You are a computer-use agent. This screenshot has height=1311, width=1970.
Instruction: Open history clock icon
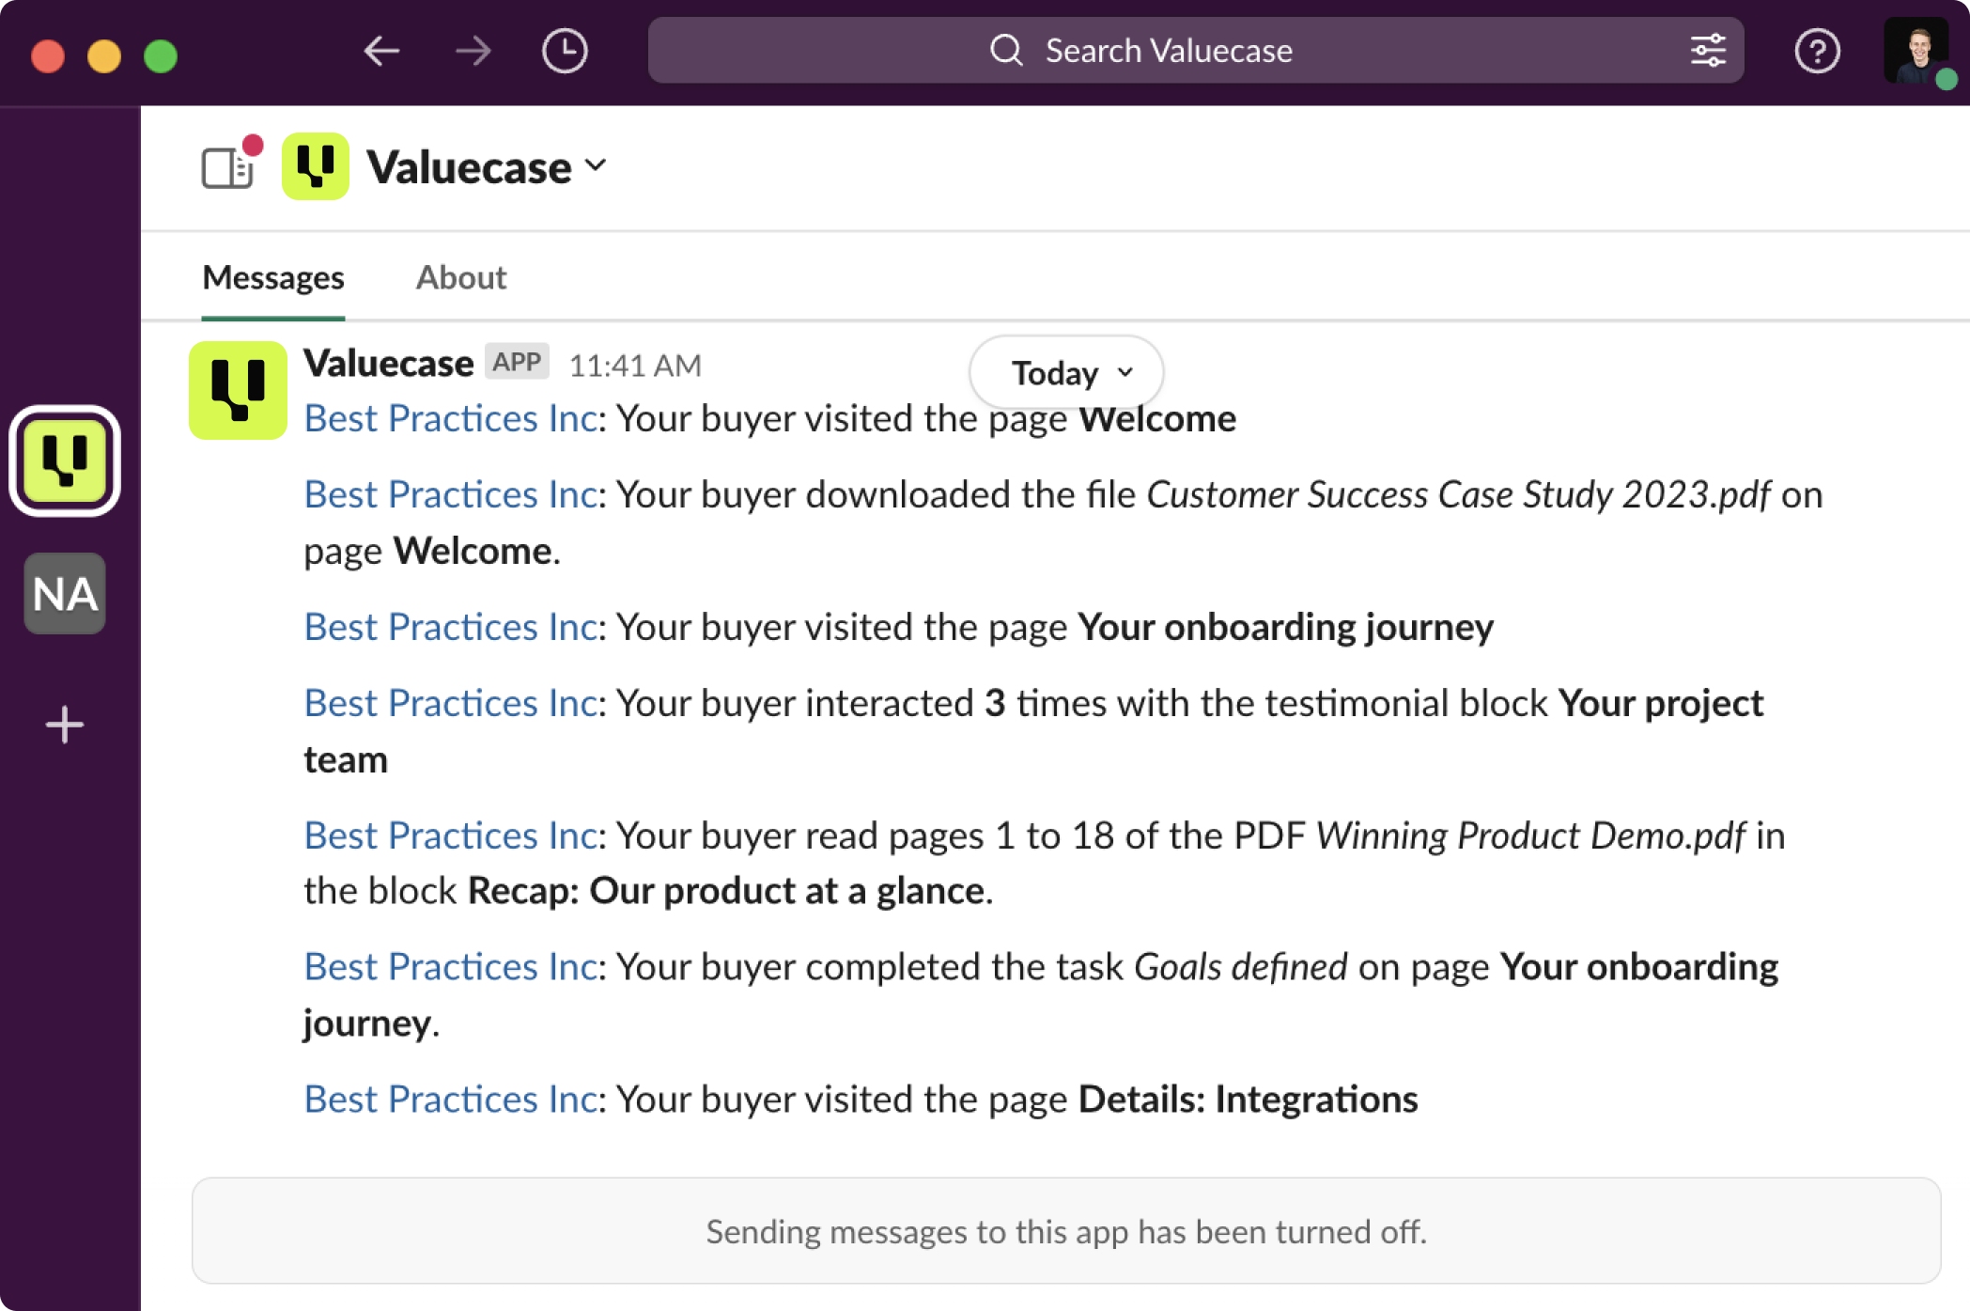click(565, 51)
